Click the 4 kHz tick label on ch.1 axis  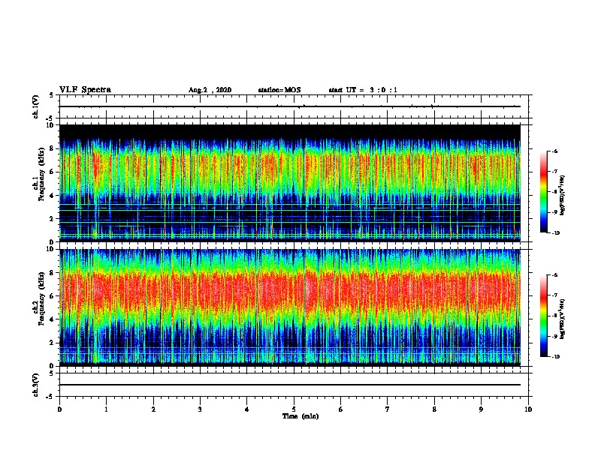52,196
